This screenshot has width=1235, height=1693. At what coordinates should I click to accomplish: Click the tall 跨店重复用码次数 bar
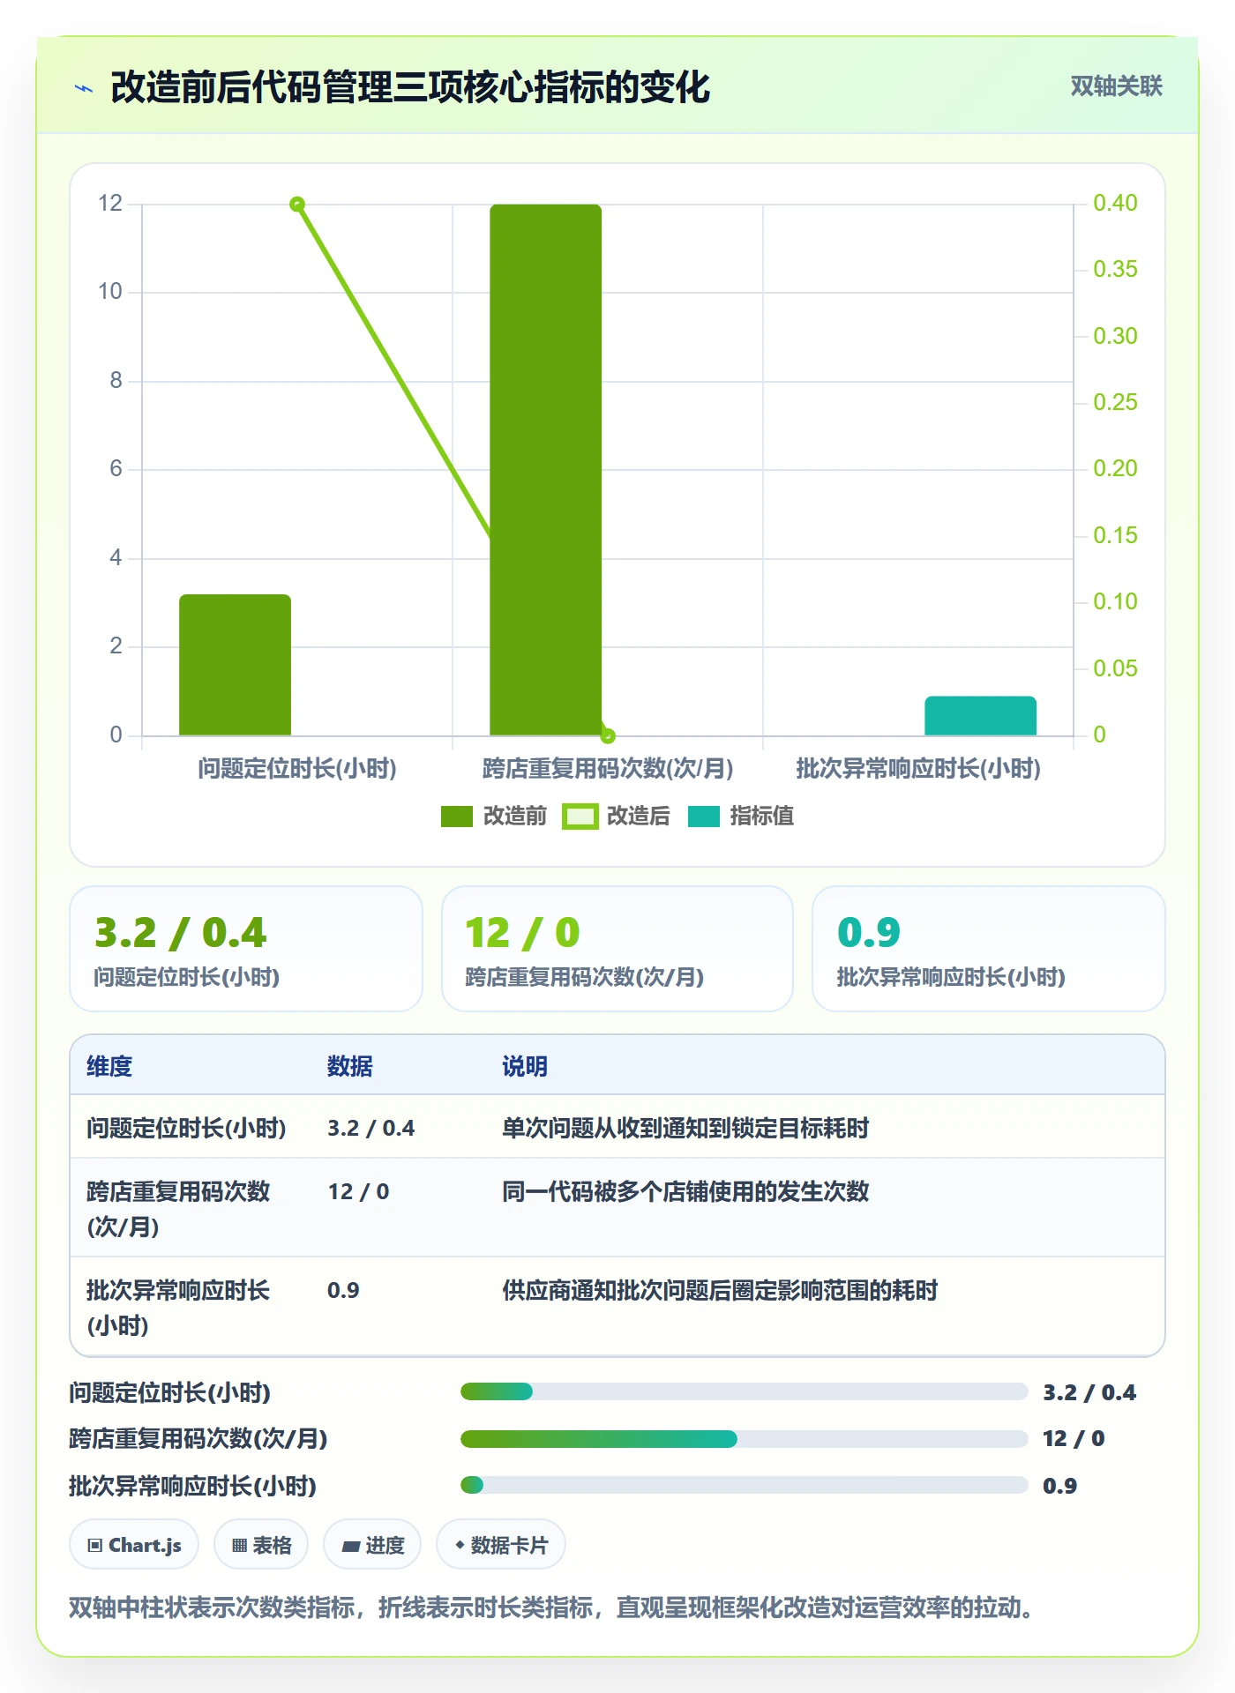546,470
